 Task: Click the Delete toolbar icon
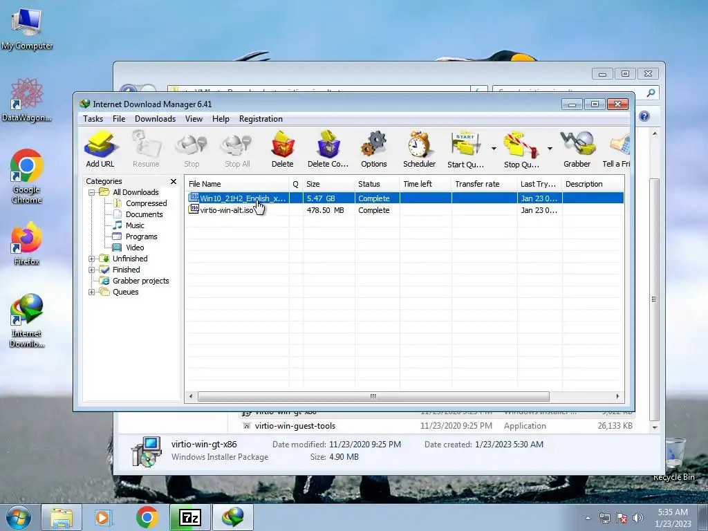click(283, 149)
